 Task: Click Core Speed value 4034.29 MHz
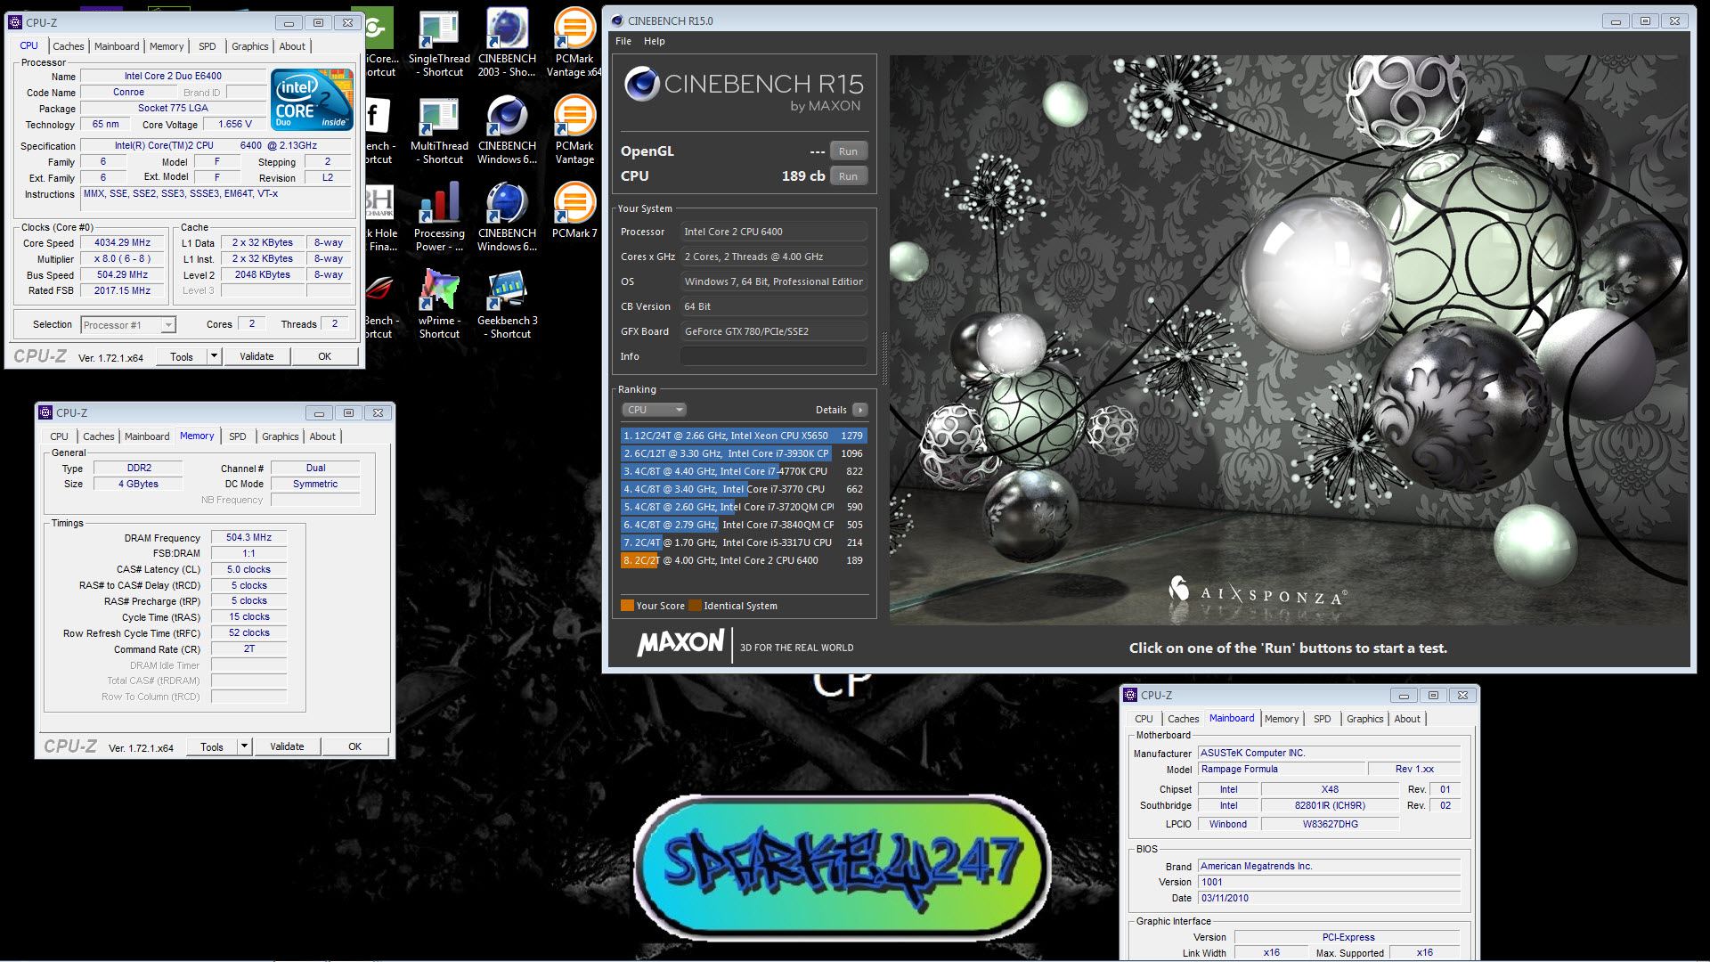click(x=123, y=242)
